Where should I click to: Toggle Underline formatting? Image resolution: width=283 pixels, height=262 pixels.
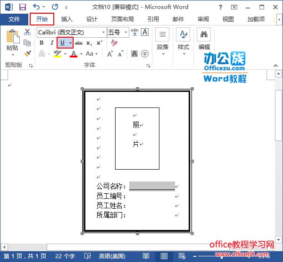click(62, 43)
